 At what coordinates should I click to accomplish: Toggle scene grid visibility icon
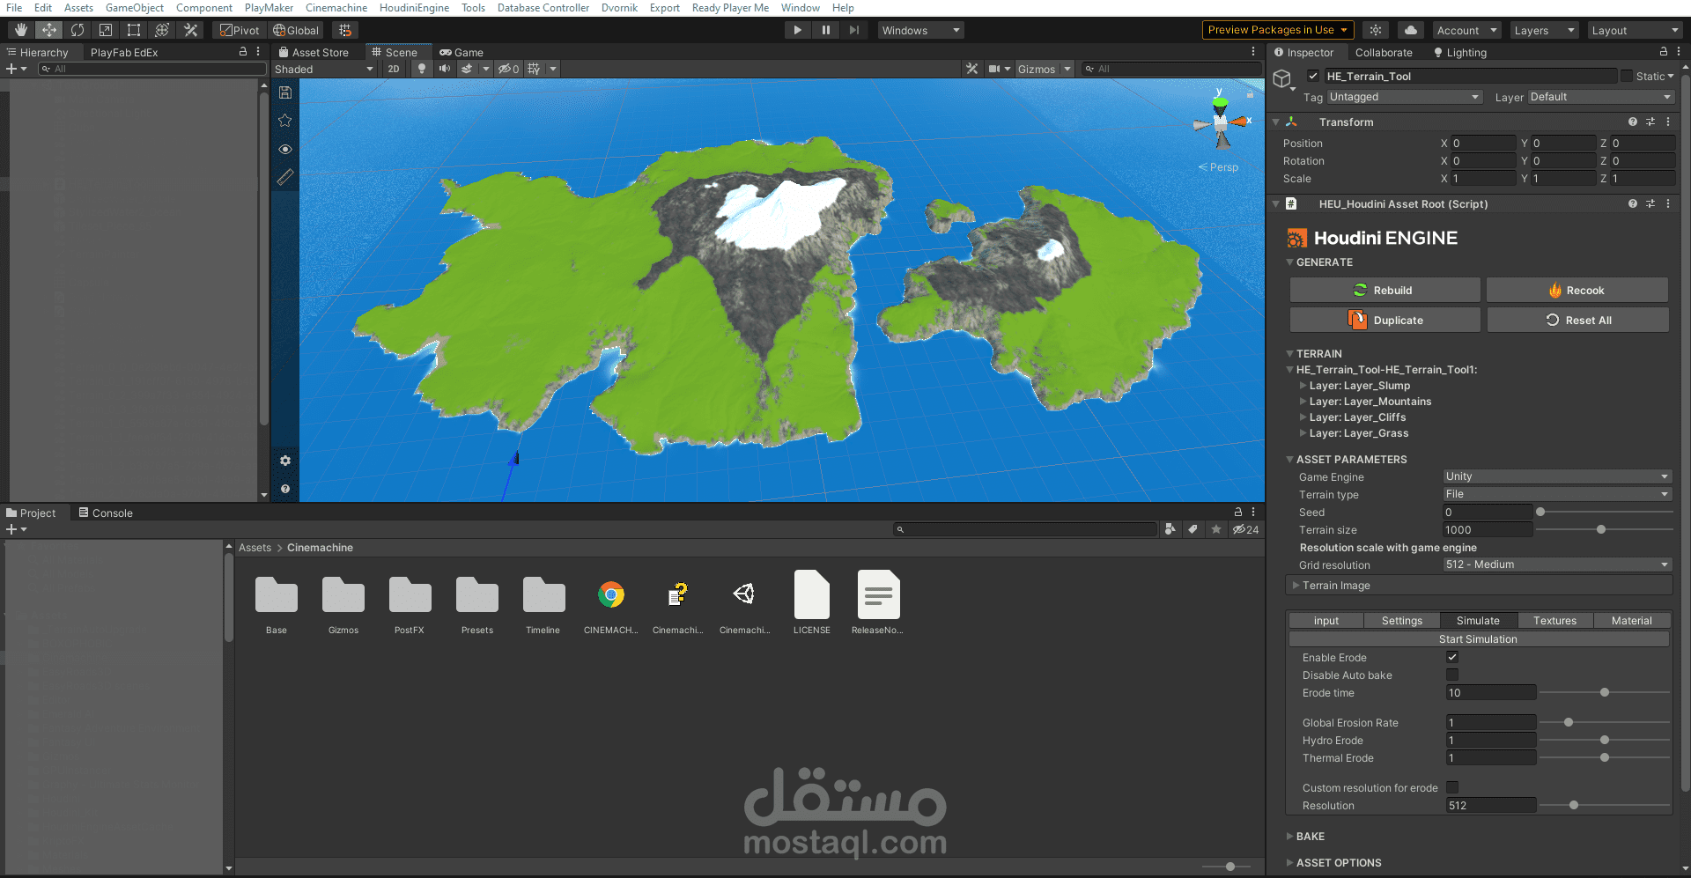(534, 69)
